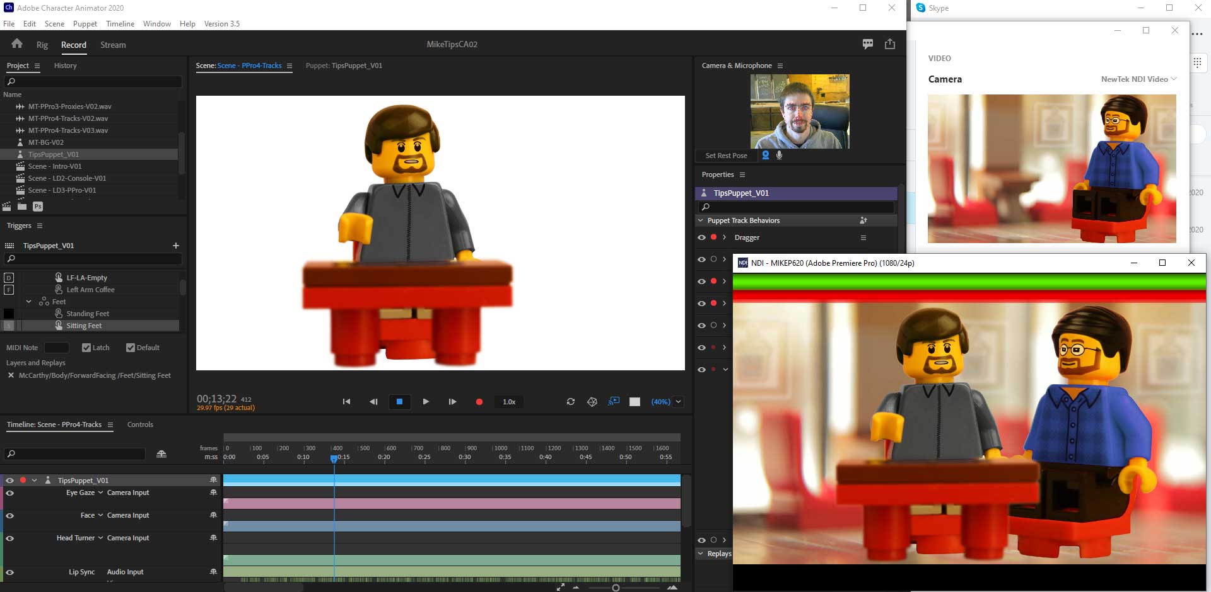Step back one frame
This screenshot has height=592, width=1211.
(x=373, y=402)
